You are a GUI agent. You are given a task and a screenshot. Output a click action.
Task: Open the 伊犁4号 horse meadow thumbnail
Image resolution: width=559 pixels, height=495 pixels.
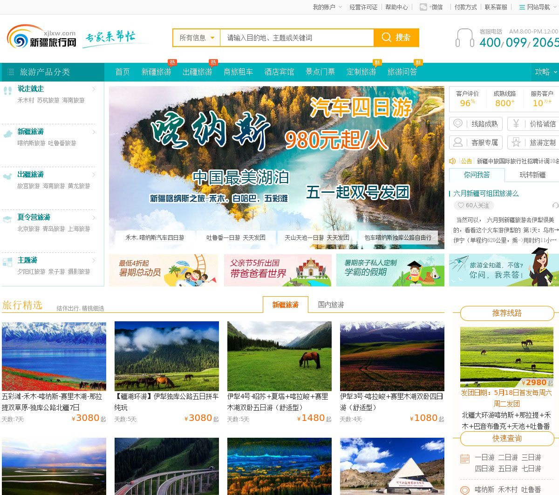(x=279, y=356)
